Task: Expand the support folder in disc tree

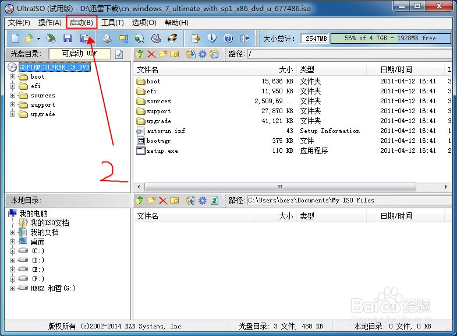Action: (13, 105)
